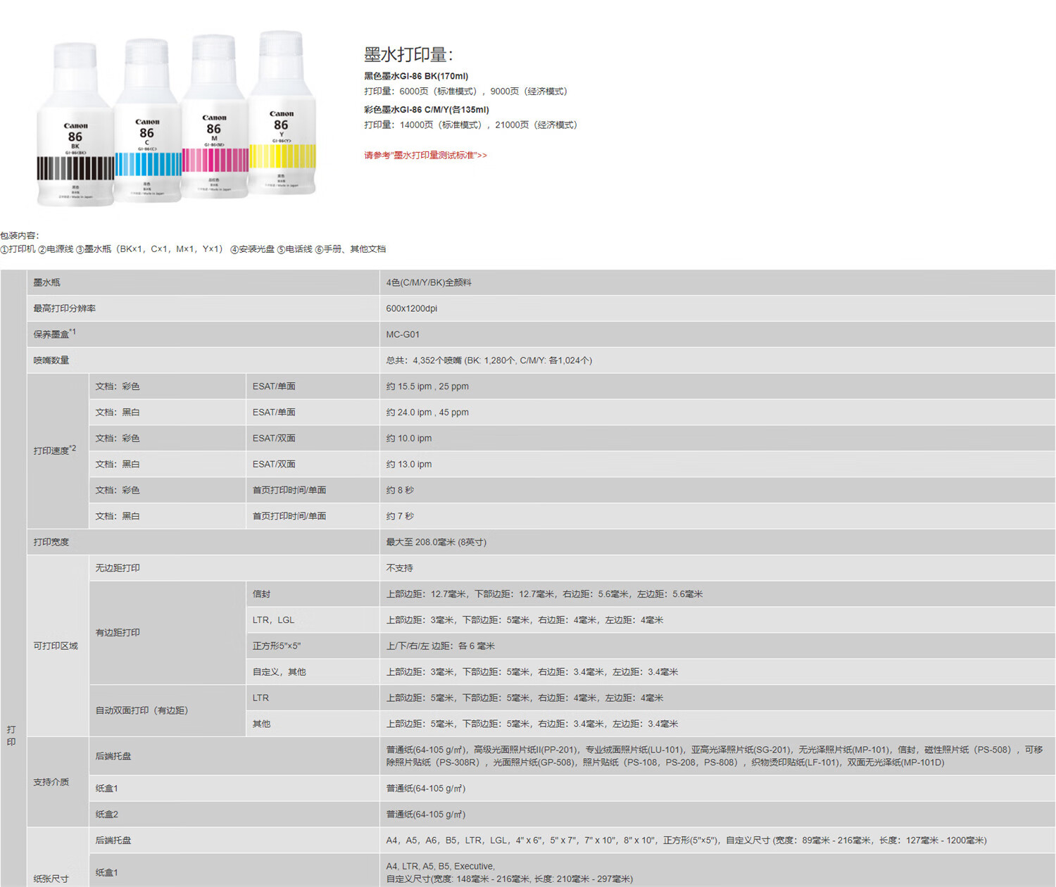Image resolution: width=1056 pixels, height=887 pixels.
Task: Click the 自定义, 其他 cell
Action: pos(313,672)
